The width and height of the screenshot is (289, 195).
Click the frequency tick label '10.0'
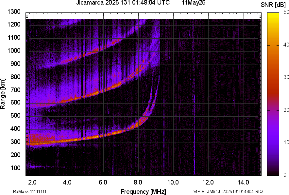coord(173,183)
